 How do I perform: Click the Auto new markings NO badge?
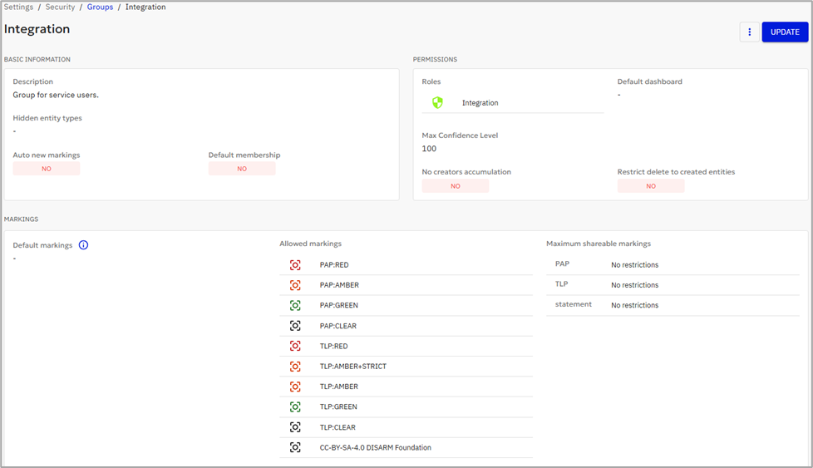coord(47,169)
